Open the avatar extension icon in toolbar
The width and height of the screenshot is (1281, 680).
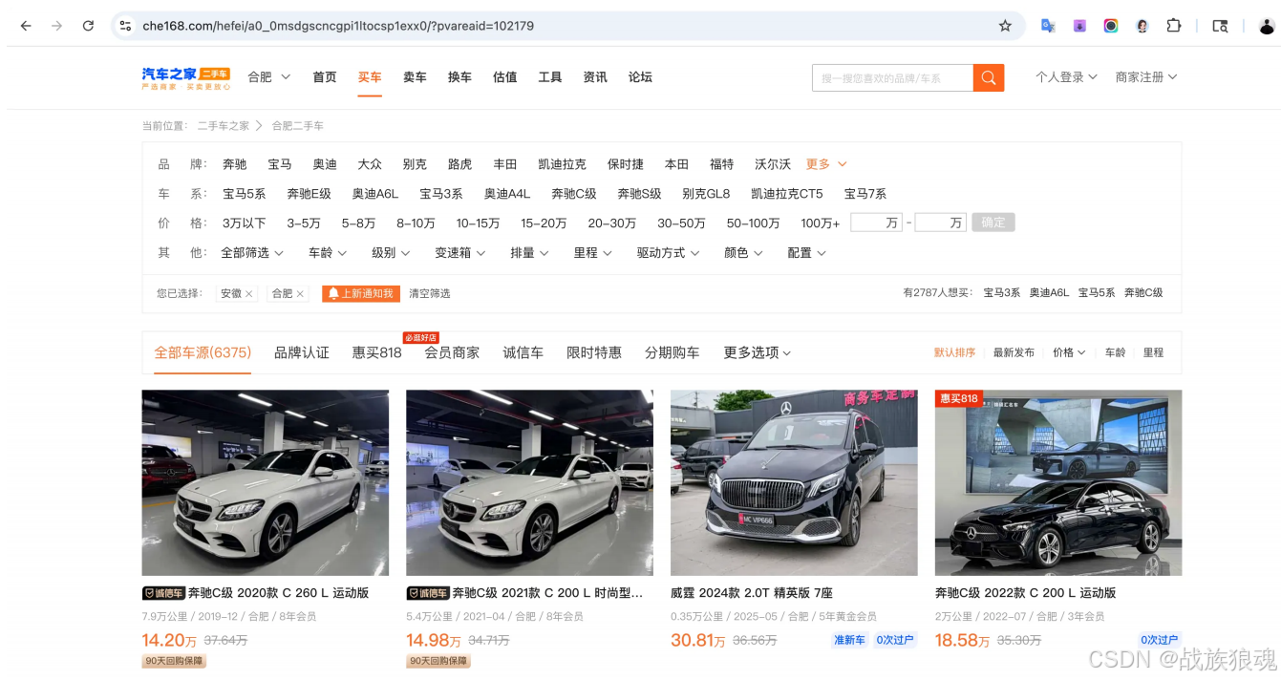(1142, 26)
